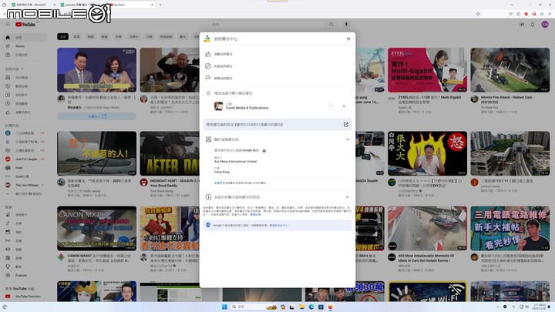555x312 pixels.
Task: Click the Firefox icon in taskbar
Action: (330, 307)
